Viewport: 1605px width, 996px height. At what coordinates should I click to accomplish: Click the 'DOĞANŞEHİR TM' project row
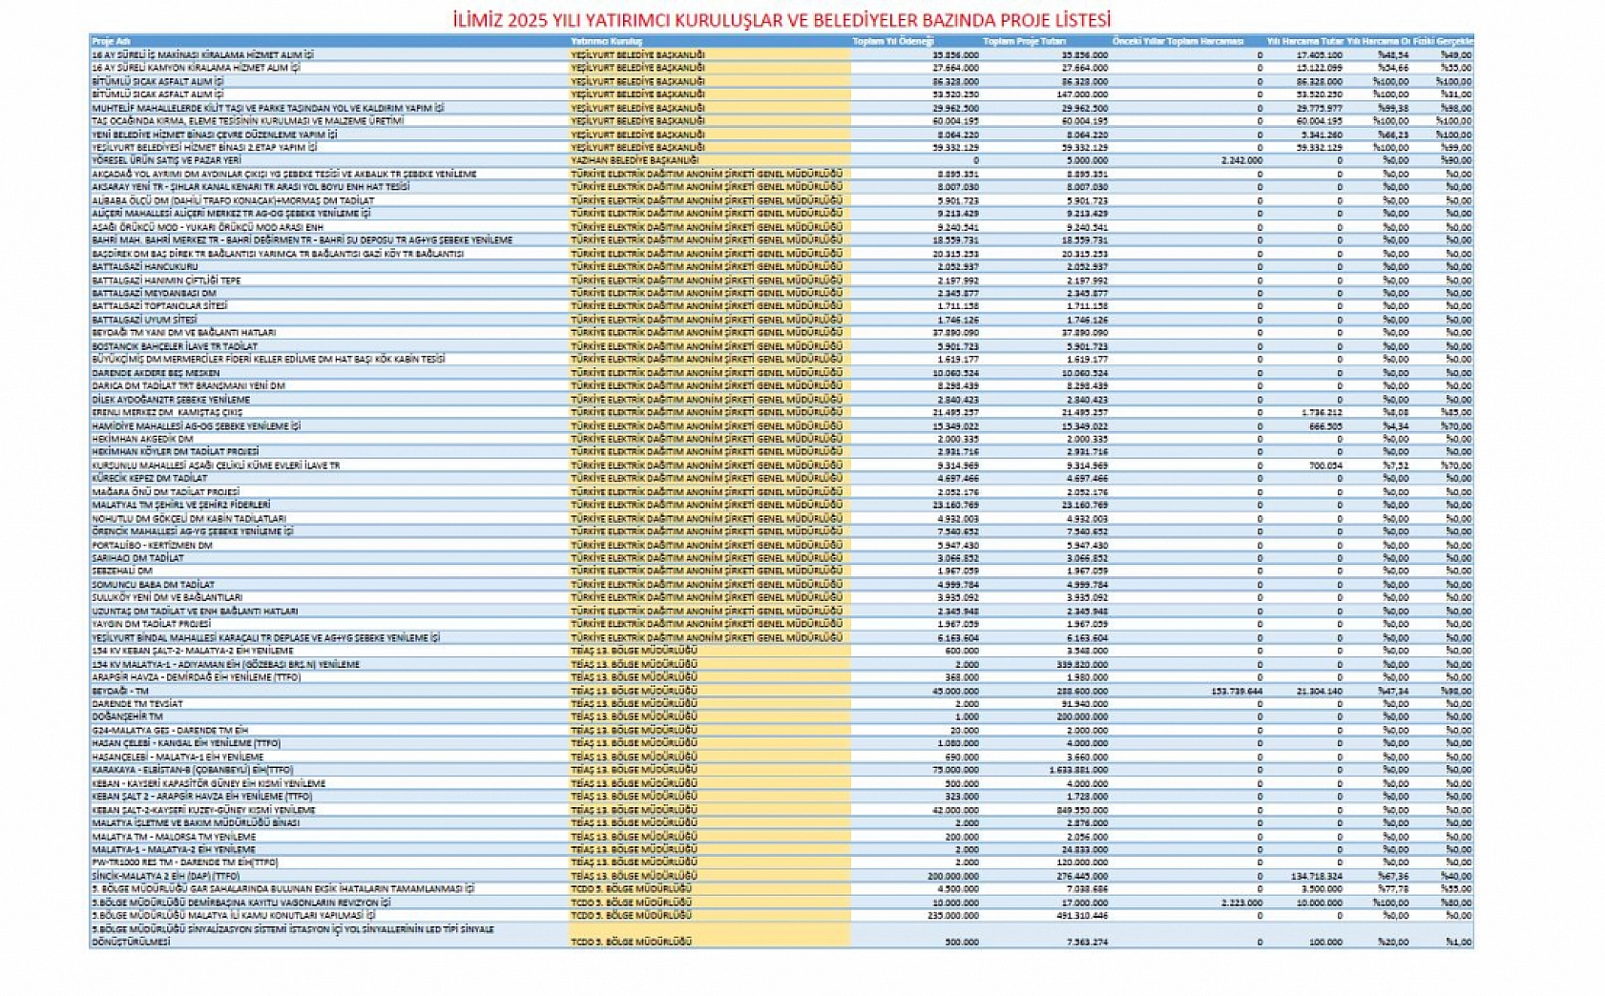(x=127, y=716)
